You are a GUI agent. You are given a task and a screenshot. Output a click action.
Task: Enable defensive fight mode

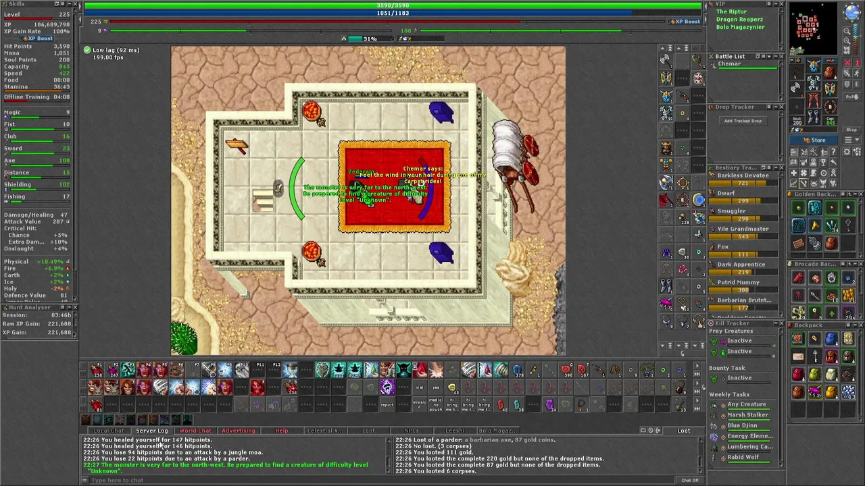click(847, 84)
